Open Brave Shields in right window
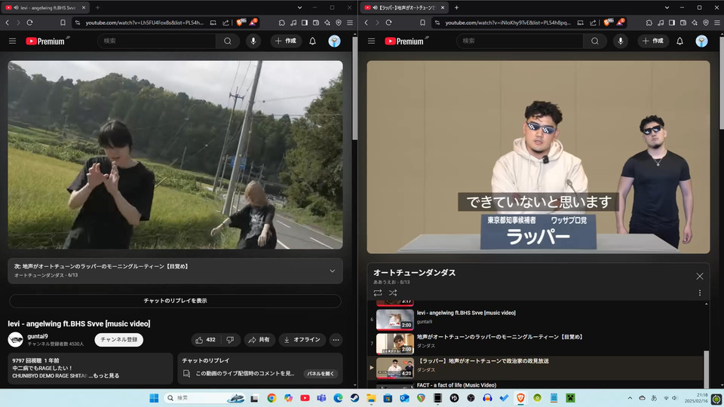The width and height of the screenshot is (724, 407). point(608,22)
